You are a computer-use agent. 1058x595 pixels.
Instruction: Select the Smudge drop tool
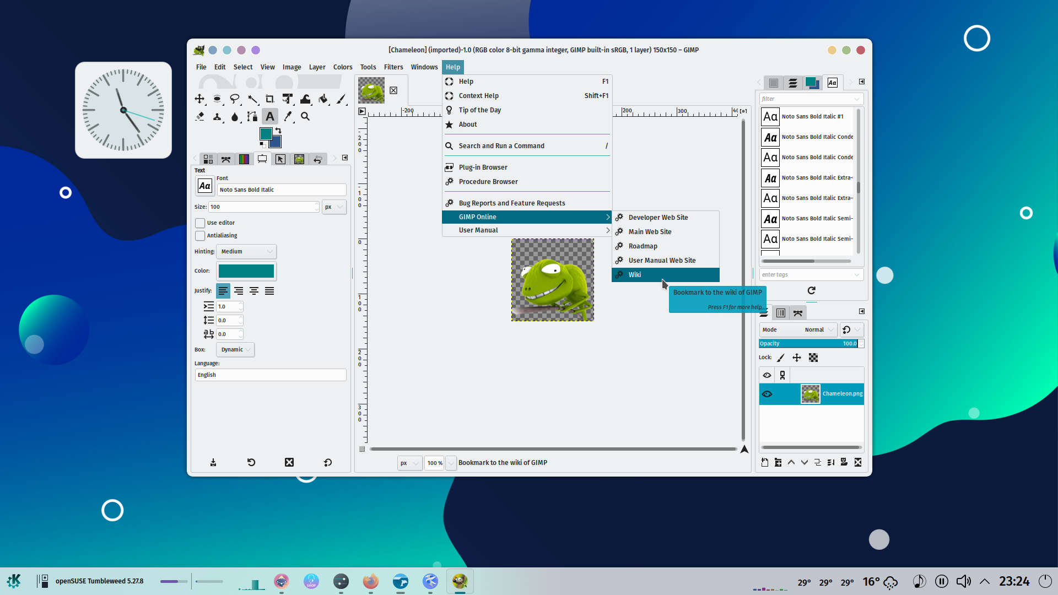point(235,117)
